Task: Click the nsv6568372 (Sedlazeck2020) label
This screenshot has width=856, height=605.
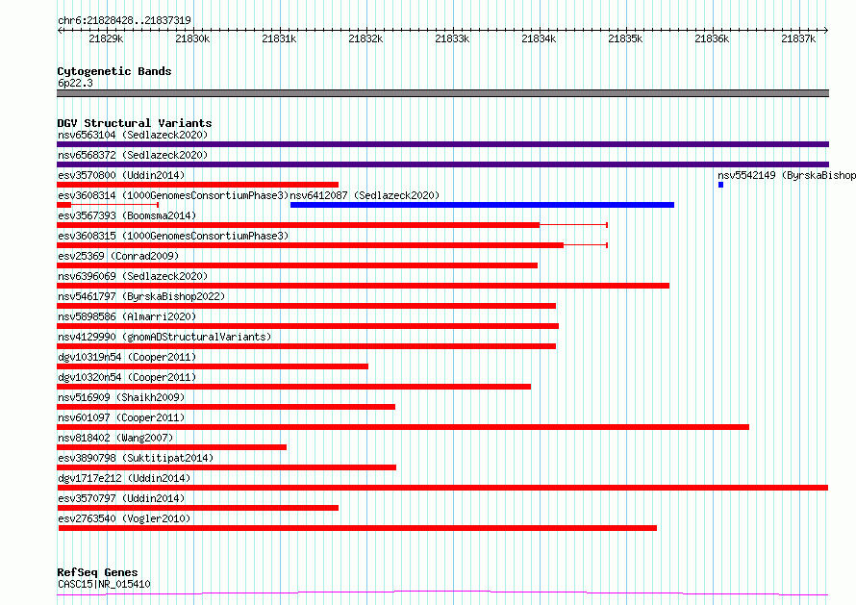Action: click(133, 155)
